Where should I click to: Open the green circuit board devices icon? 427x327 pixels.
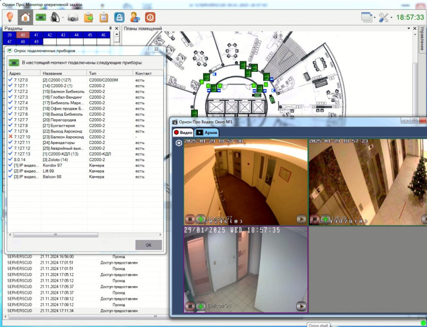41,17
